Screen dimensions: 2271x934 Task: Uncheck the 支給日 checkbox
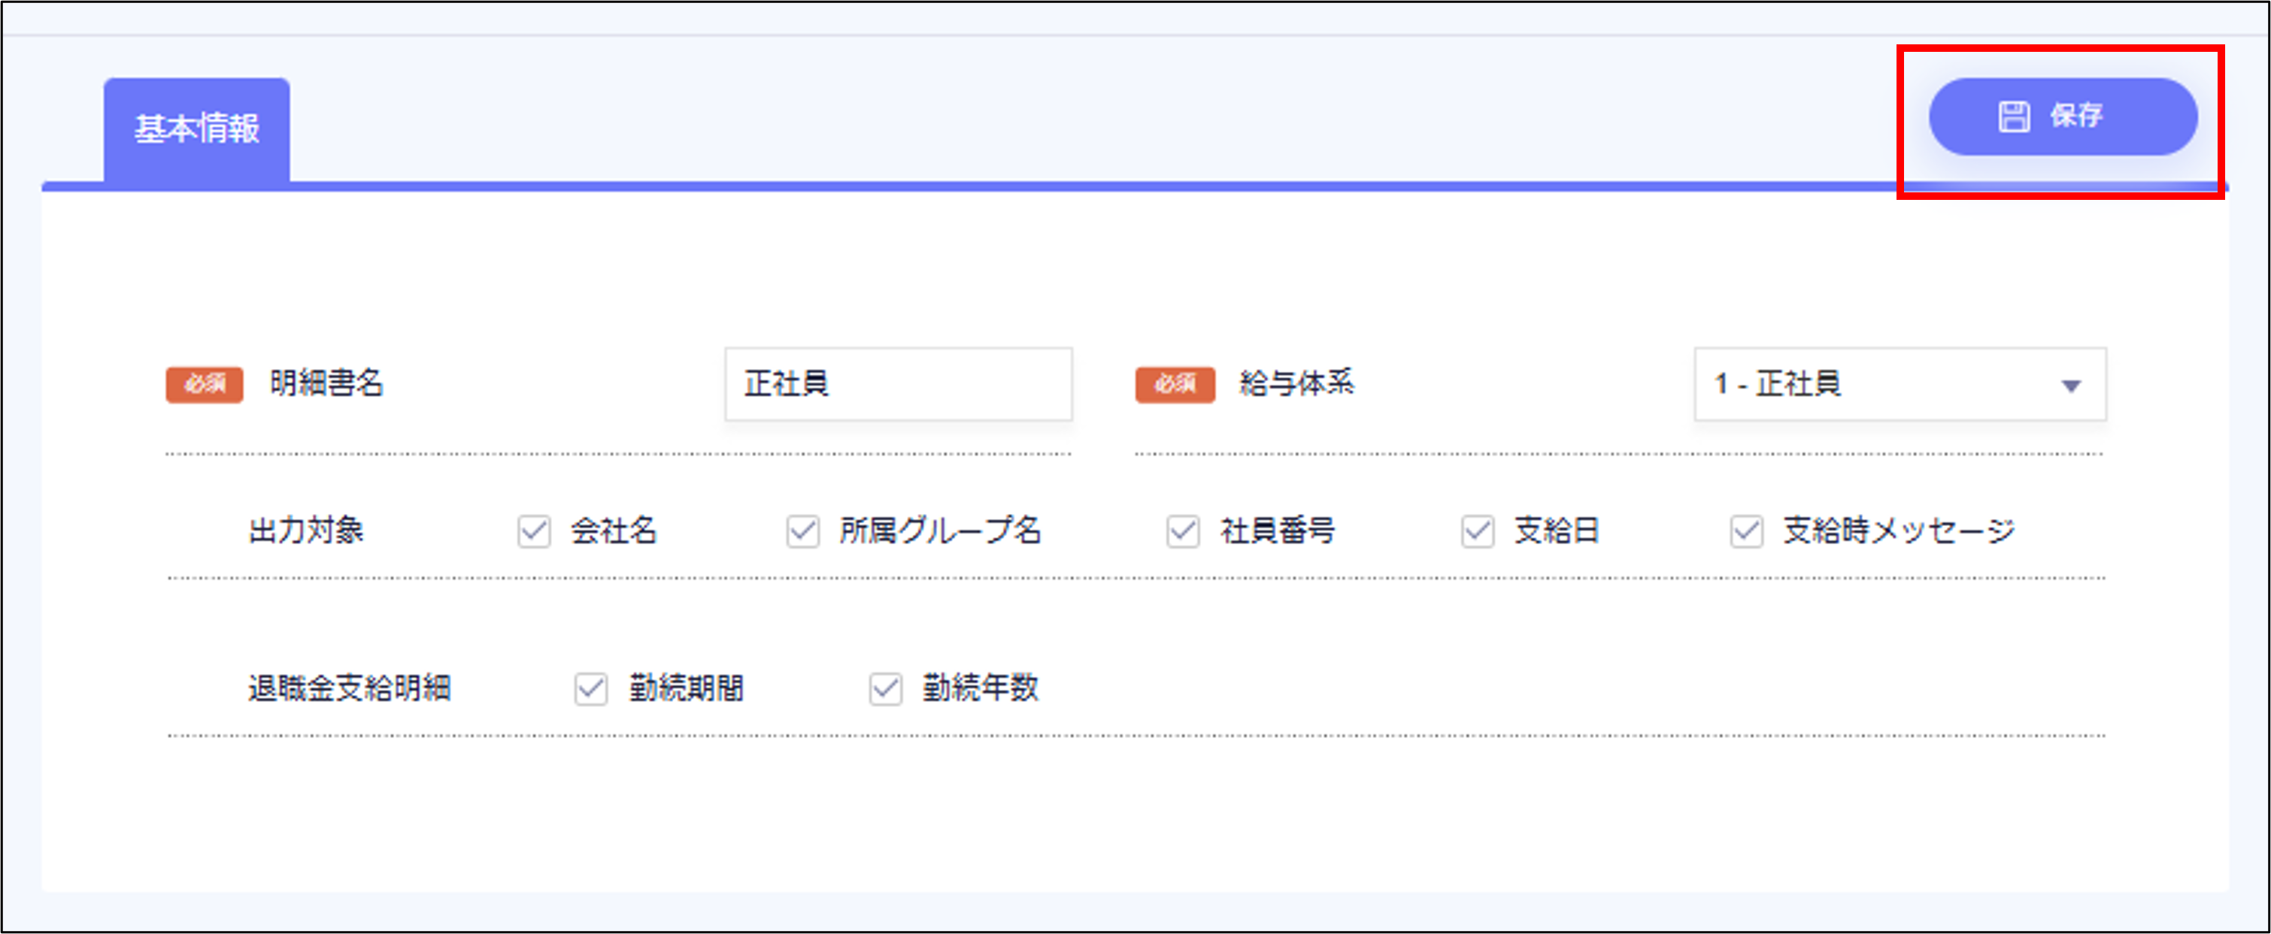click(x=1478, y=531)
